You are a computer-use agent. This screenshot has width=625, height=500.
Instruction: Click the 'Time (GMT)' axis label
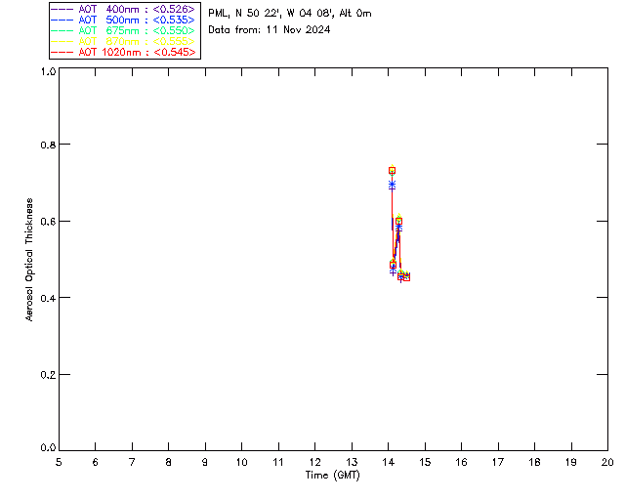332,476
